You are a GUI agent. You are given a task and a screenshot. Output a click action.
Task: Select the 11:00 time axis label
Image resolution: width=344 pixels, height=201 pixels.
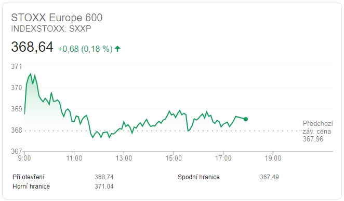[74, 158]
